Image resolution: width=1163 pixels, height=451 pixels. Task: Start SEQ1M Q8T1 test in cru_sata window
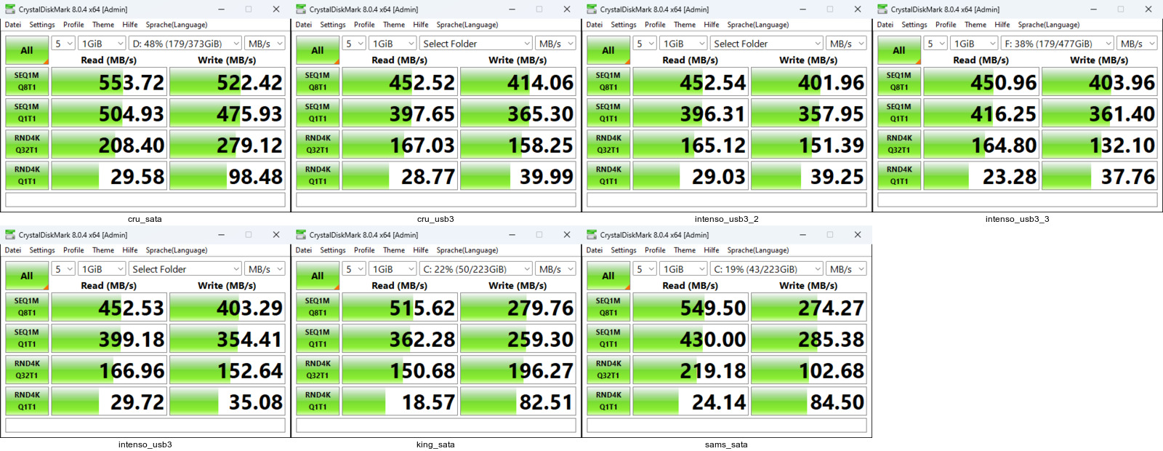point(27,81)
